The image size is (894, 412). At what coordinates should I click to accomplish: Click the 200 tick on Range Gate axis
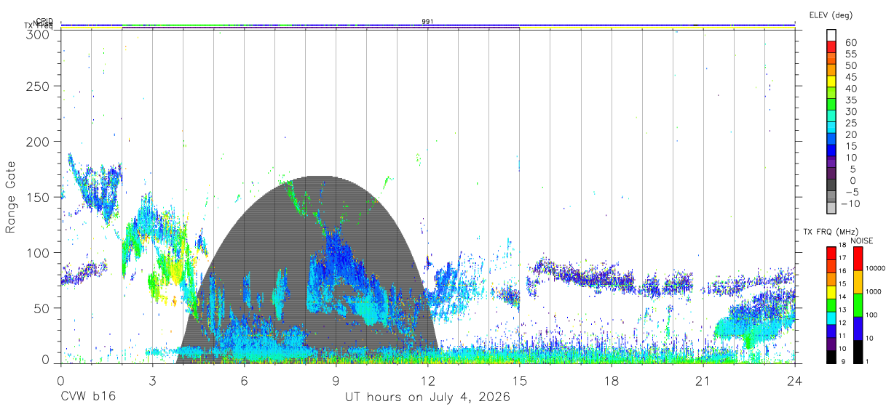pos(37,141)
